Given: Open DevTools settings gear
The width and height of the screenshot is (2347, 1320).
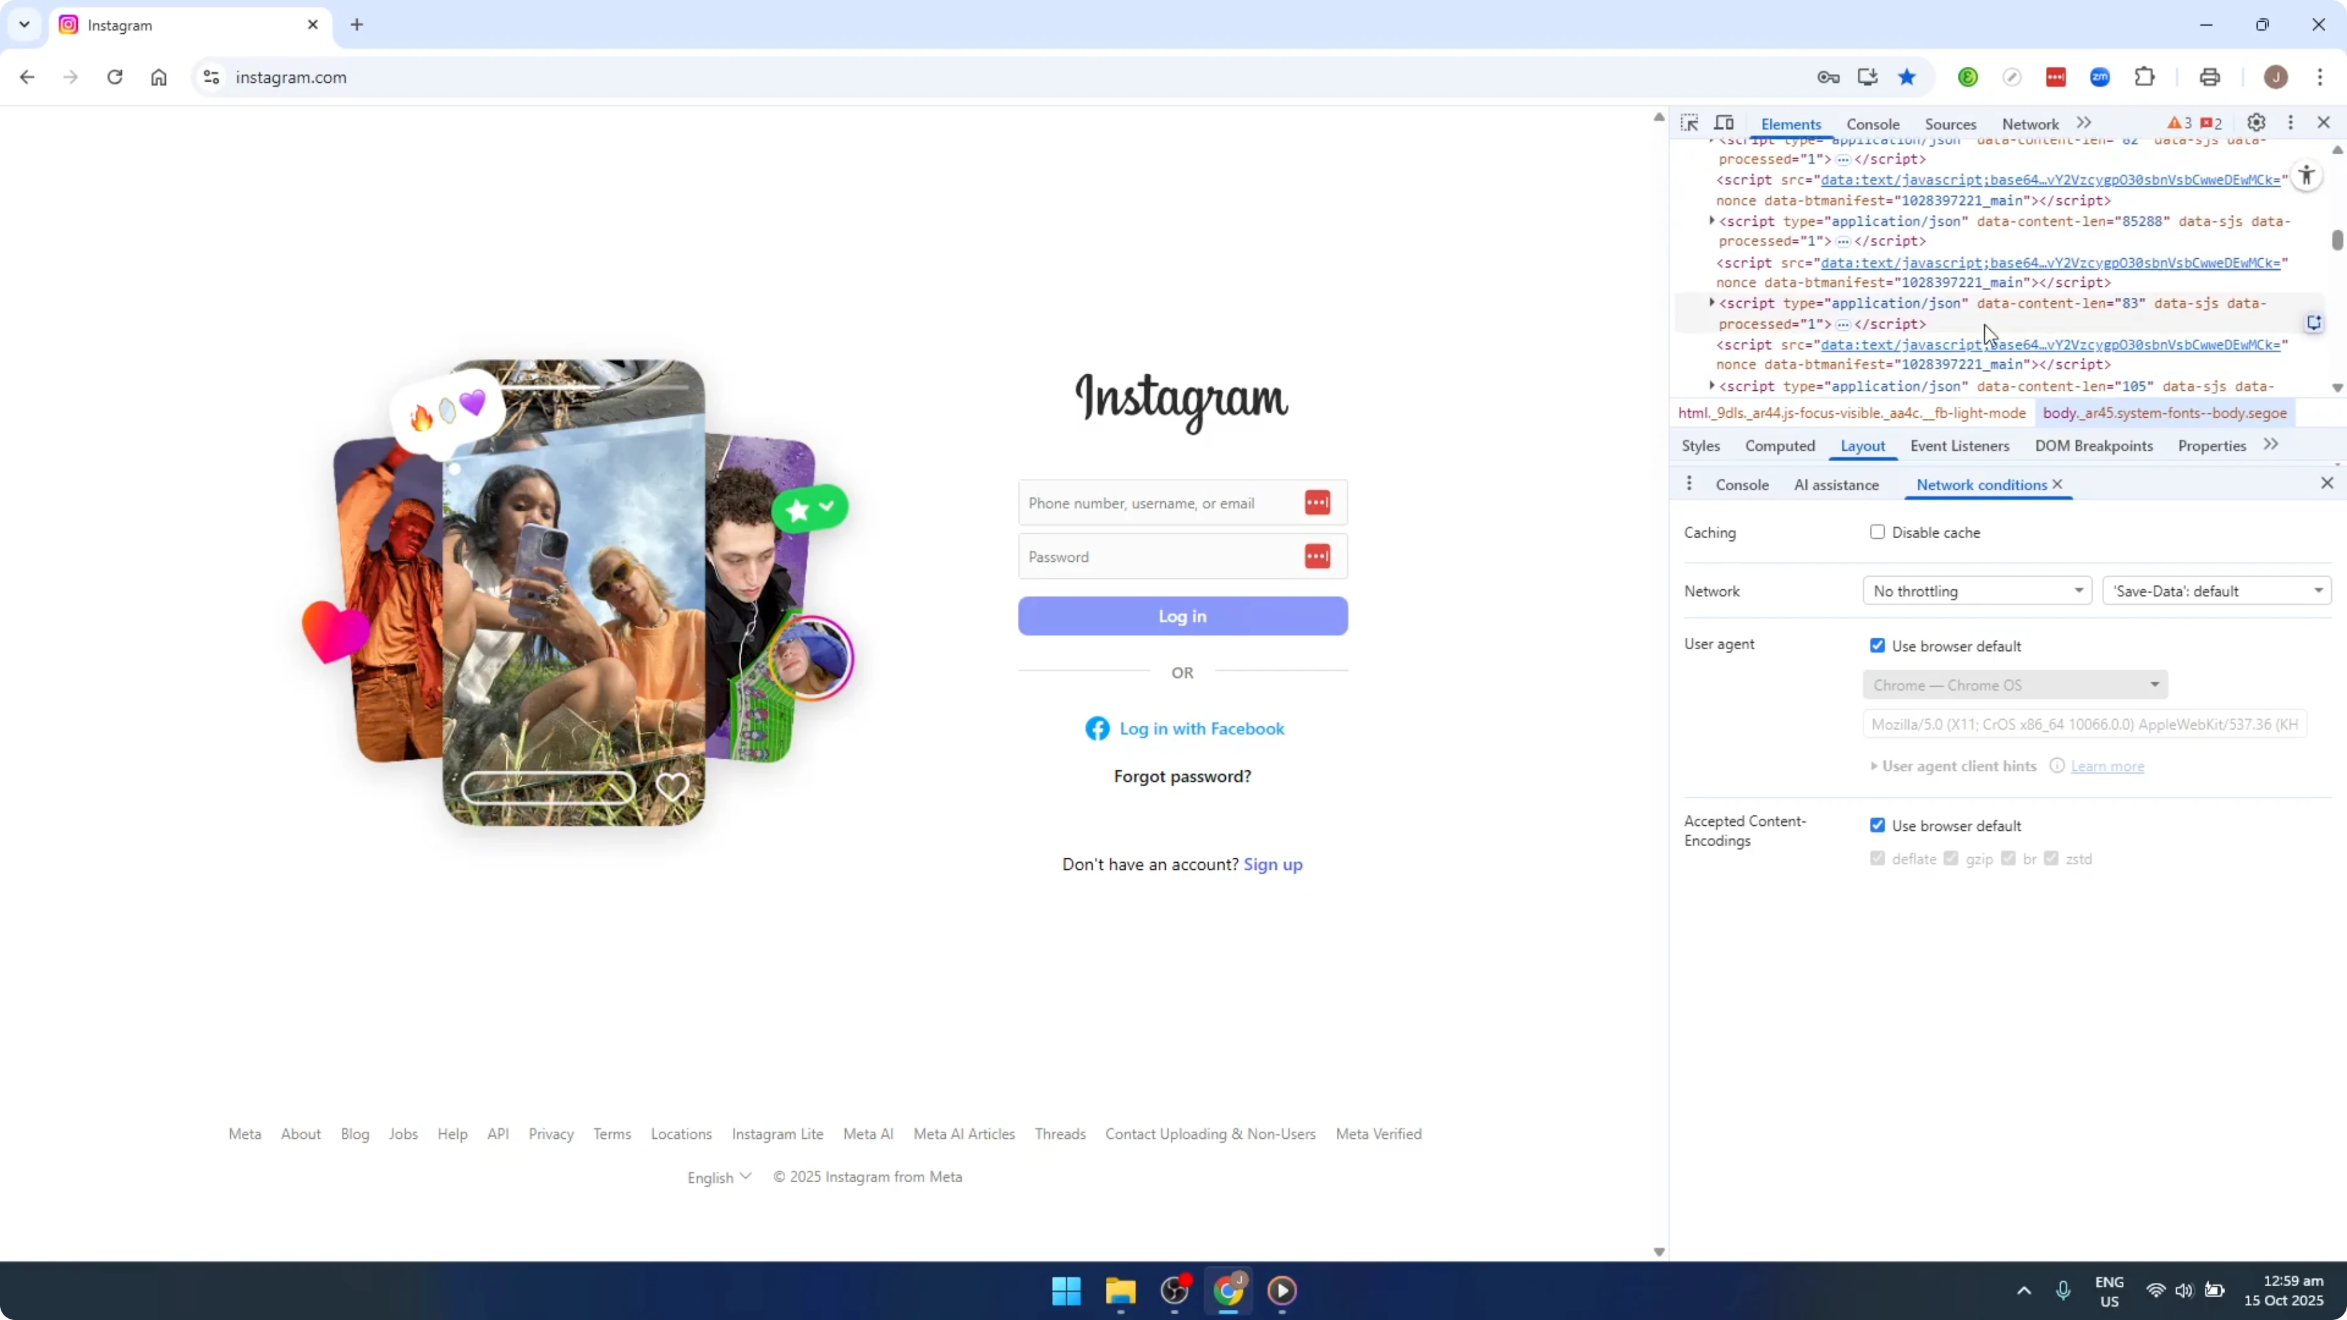Looking at the screenshot, I should tap(2257, 122).
